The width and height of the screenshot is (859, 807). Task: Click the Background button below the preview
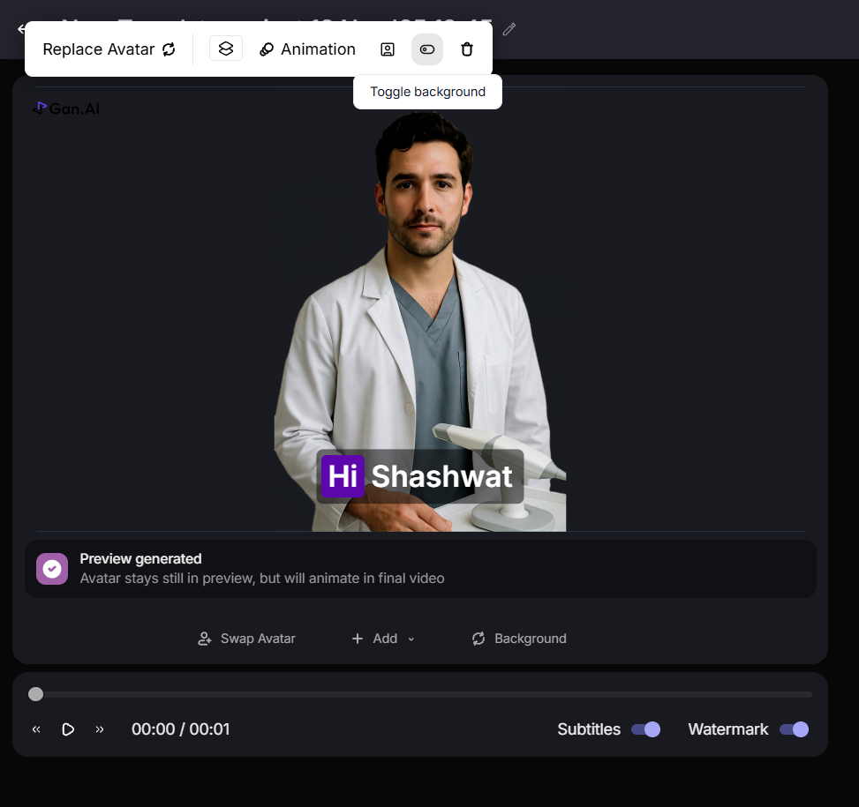(519, 639)
